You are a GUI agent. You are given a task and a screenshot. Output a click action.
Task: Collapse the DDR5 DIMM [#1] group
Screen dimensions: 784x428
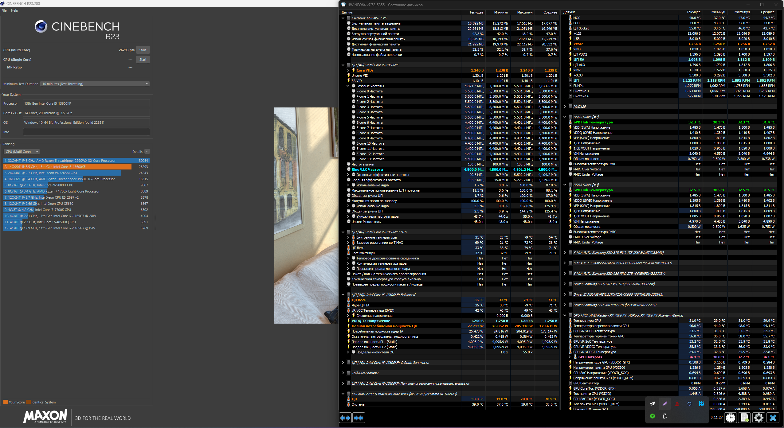565,117
